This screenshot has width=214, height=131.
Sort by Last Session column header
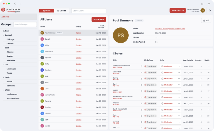[101, 27]
